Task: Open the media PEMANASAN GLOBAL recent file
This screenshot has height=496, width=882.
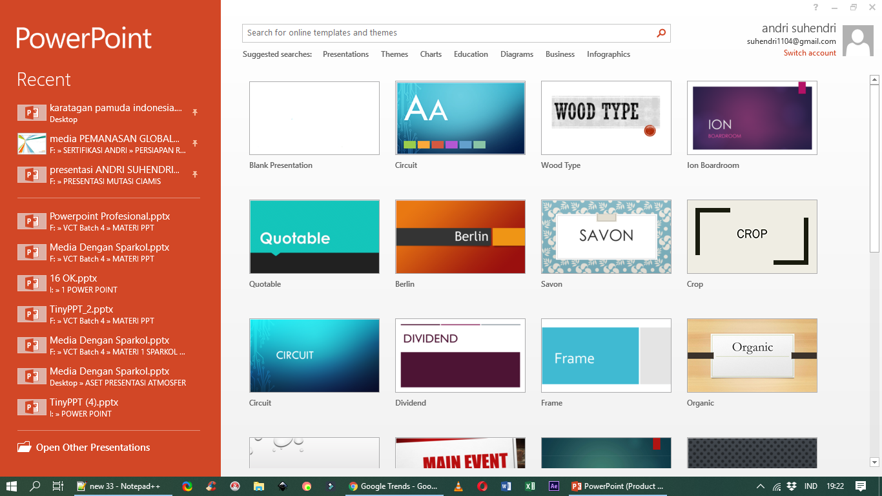Action: pyautogui.click(x=108, y=144)
